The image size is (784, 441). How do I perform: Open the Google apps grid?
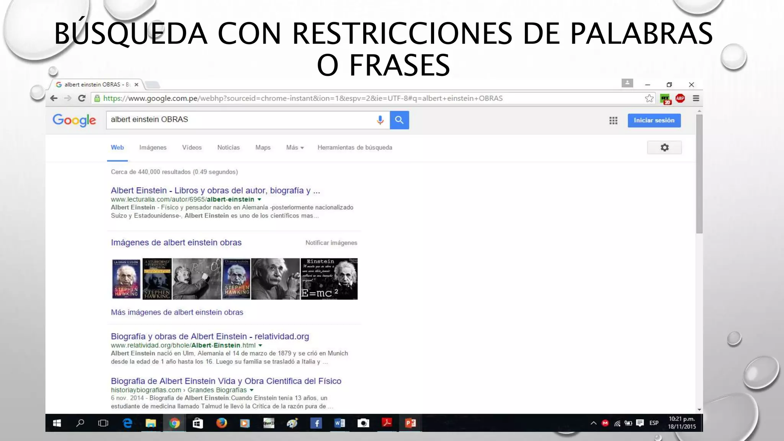pyautogui.click(x=613, y=121)
